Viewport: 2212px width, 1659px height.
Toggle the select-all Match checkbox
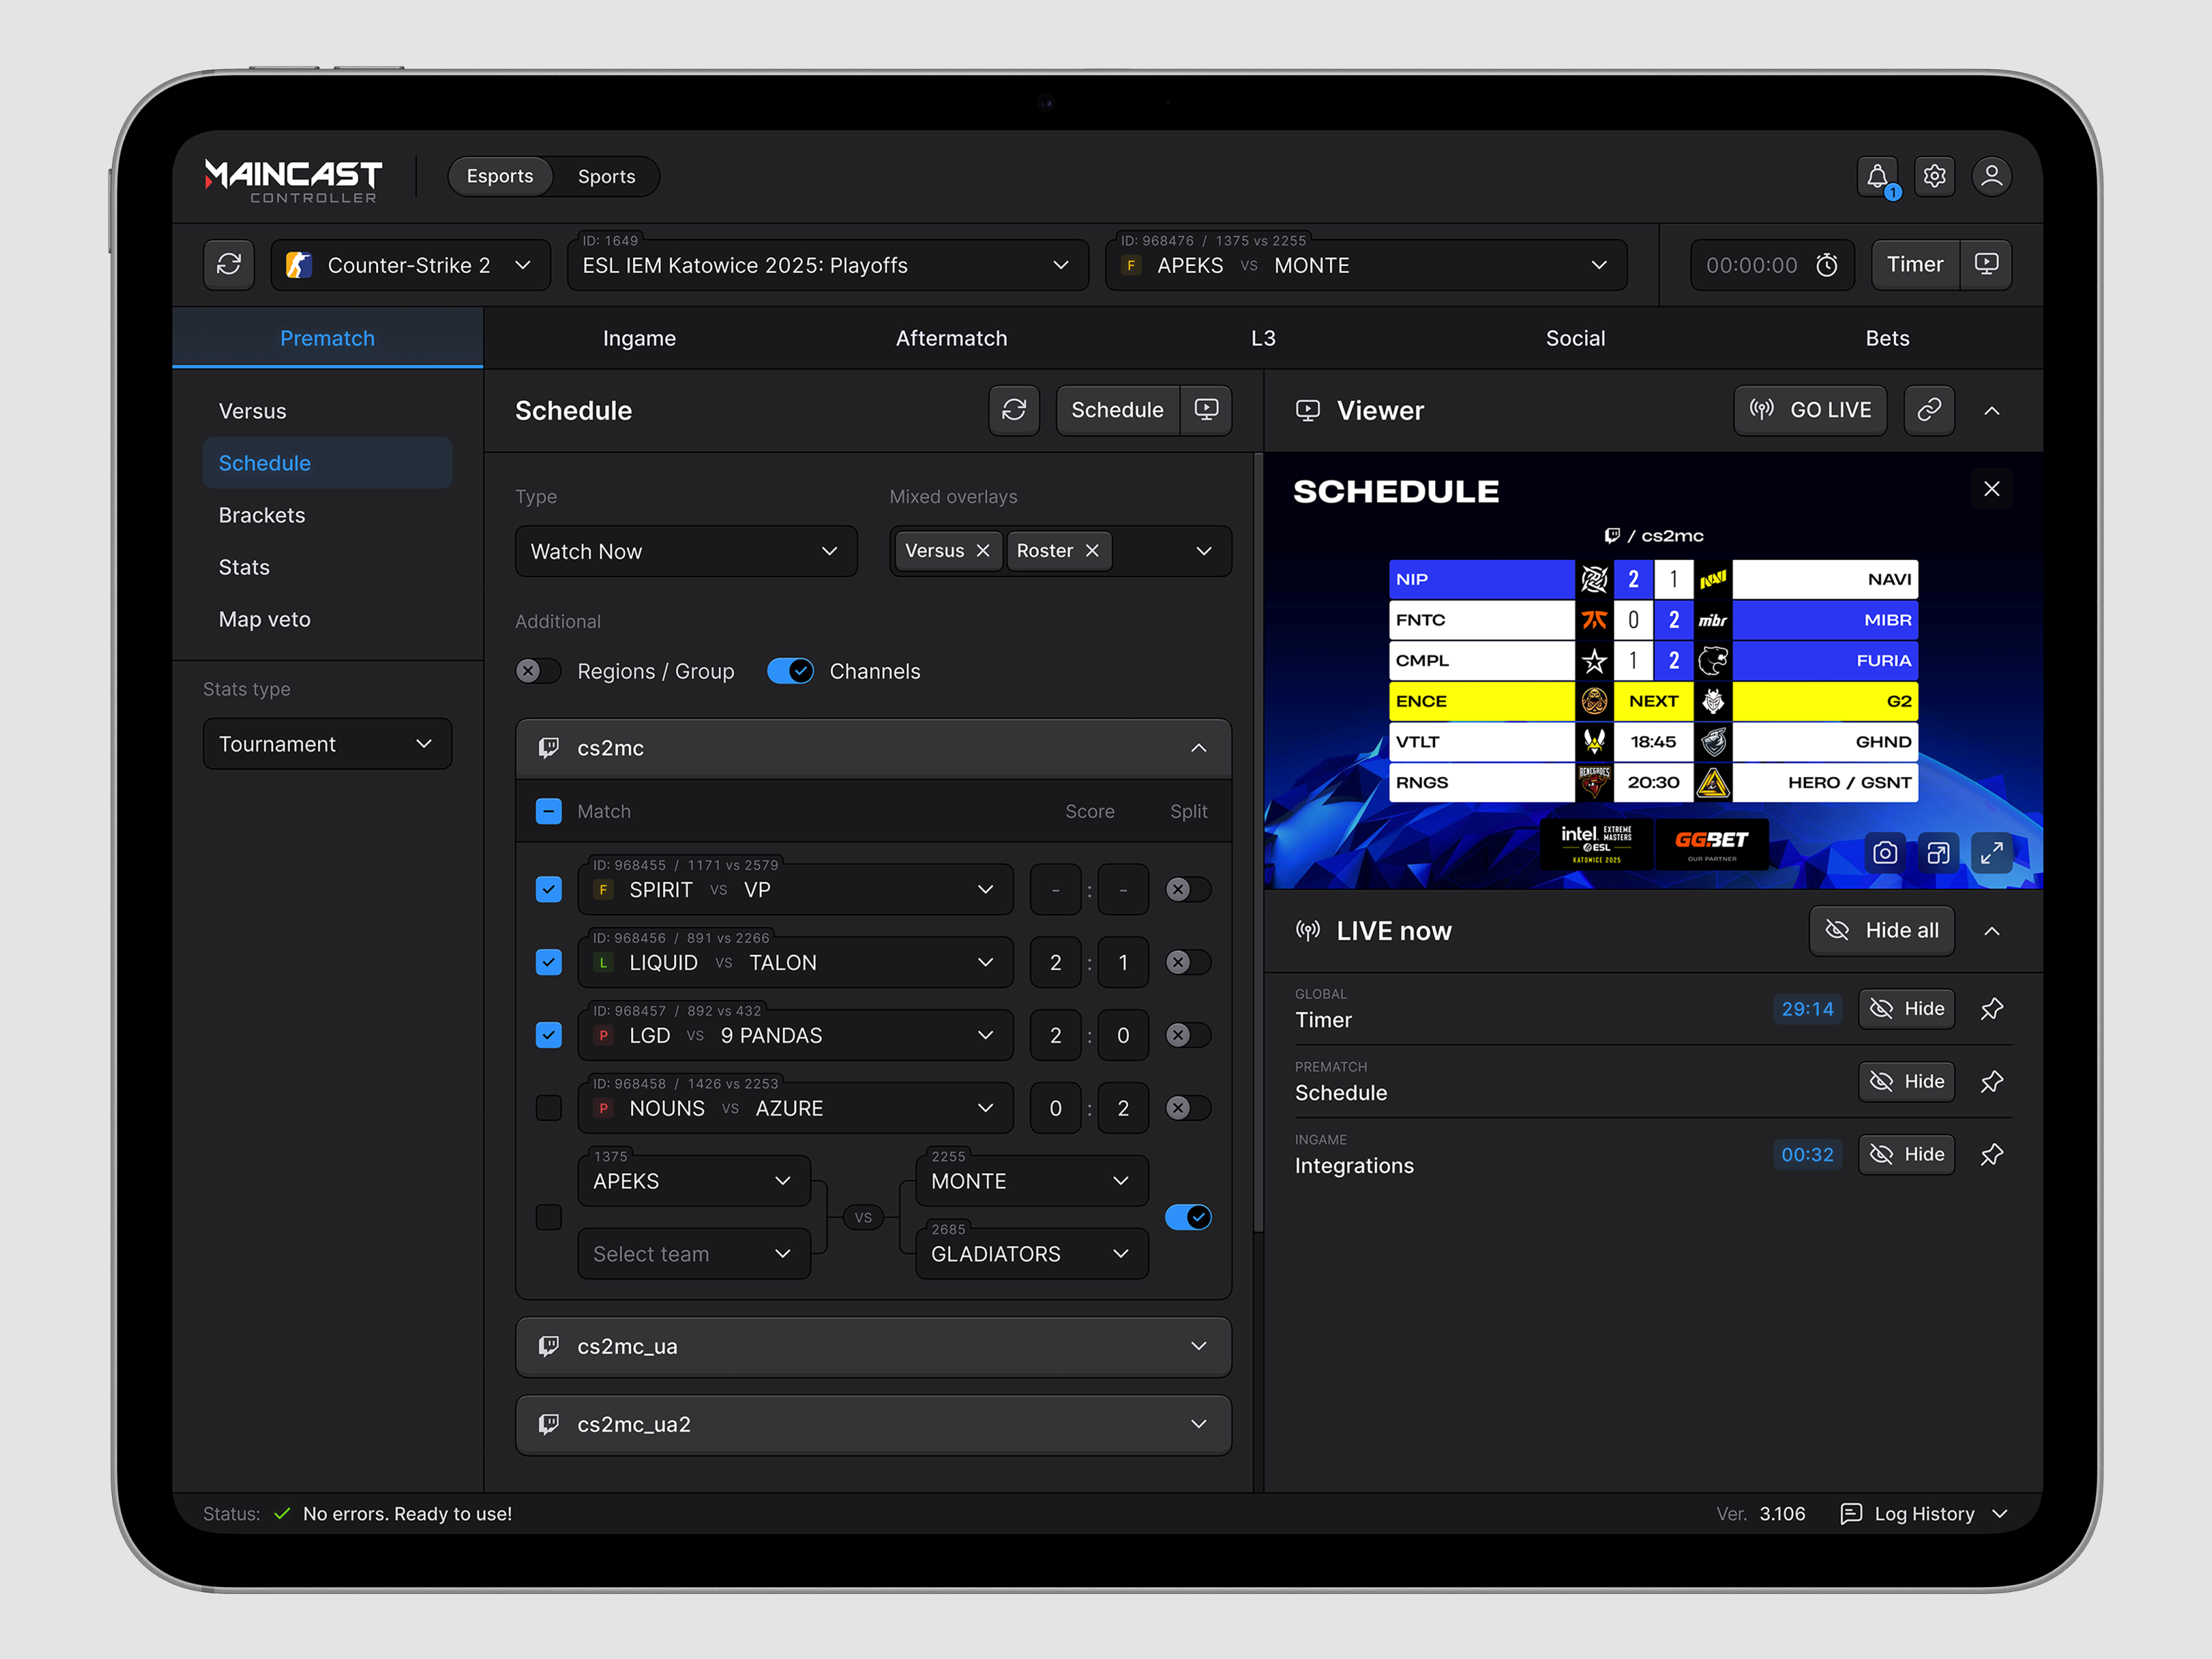coord(549,811)
